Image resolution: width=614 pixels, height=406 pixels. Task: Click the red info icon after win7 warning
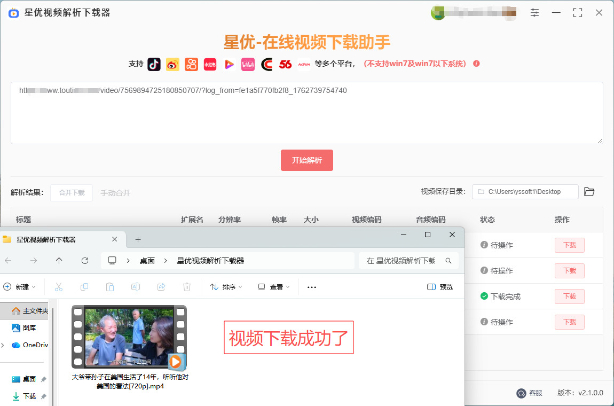point(477,64)
